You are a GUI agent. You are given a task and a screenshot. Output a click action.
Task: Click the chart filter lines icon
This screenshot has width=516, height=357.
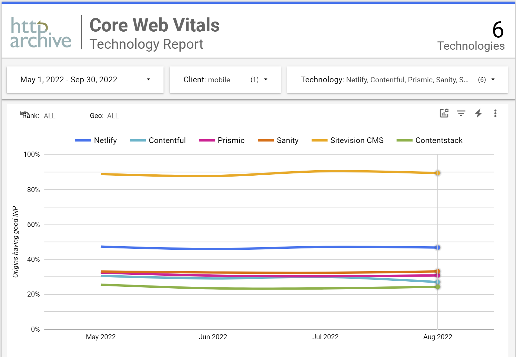(x=461, y=113)
